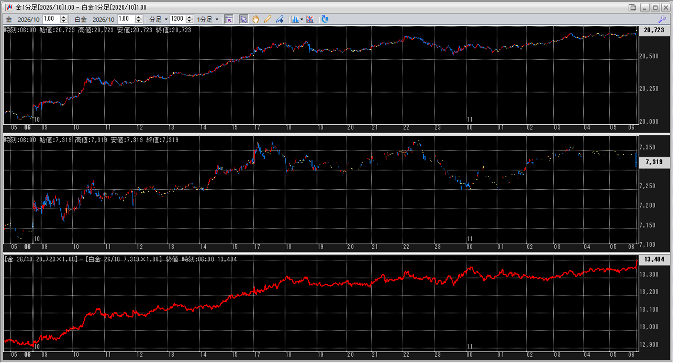Activate the hand pan tool

[255, 19]
